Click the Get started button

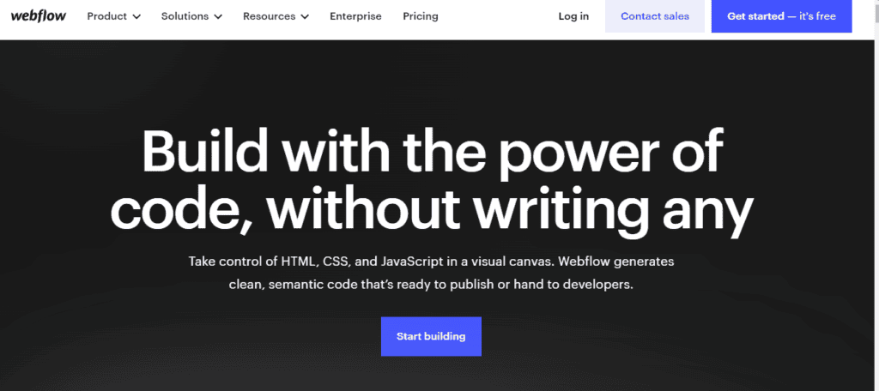point(781,16)
